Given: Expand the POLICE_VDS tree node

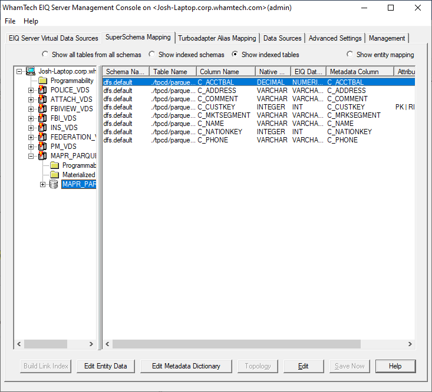Looking at the screenshot, I should [x=31, y=90].
